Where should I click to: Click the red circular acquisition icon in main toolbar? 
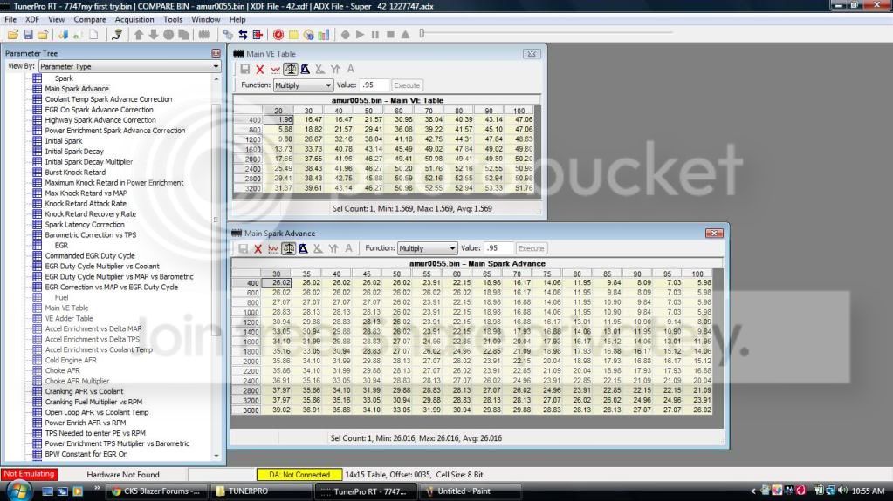pos(278,35)
